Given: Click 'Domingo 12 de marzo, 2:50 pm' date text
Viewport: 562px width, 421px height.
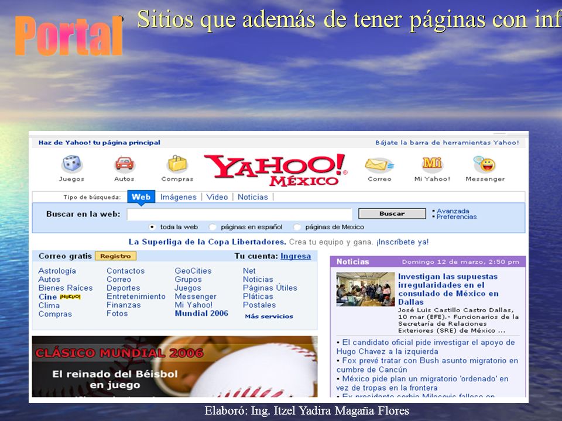Looking at the screenshot, I should (461, 262).
